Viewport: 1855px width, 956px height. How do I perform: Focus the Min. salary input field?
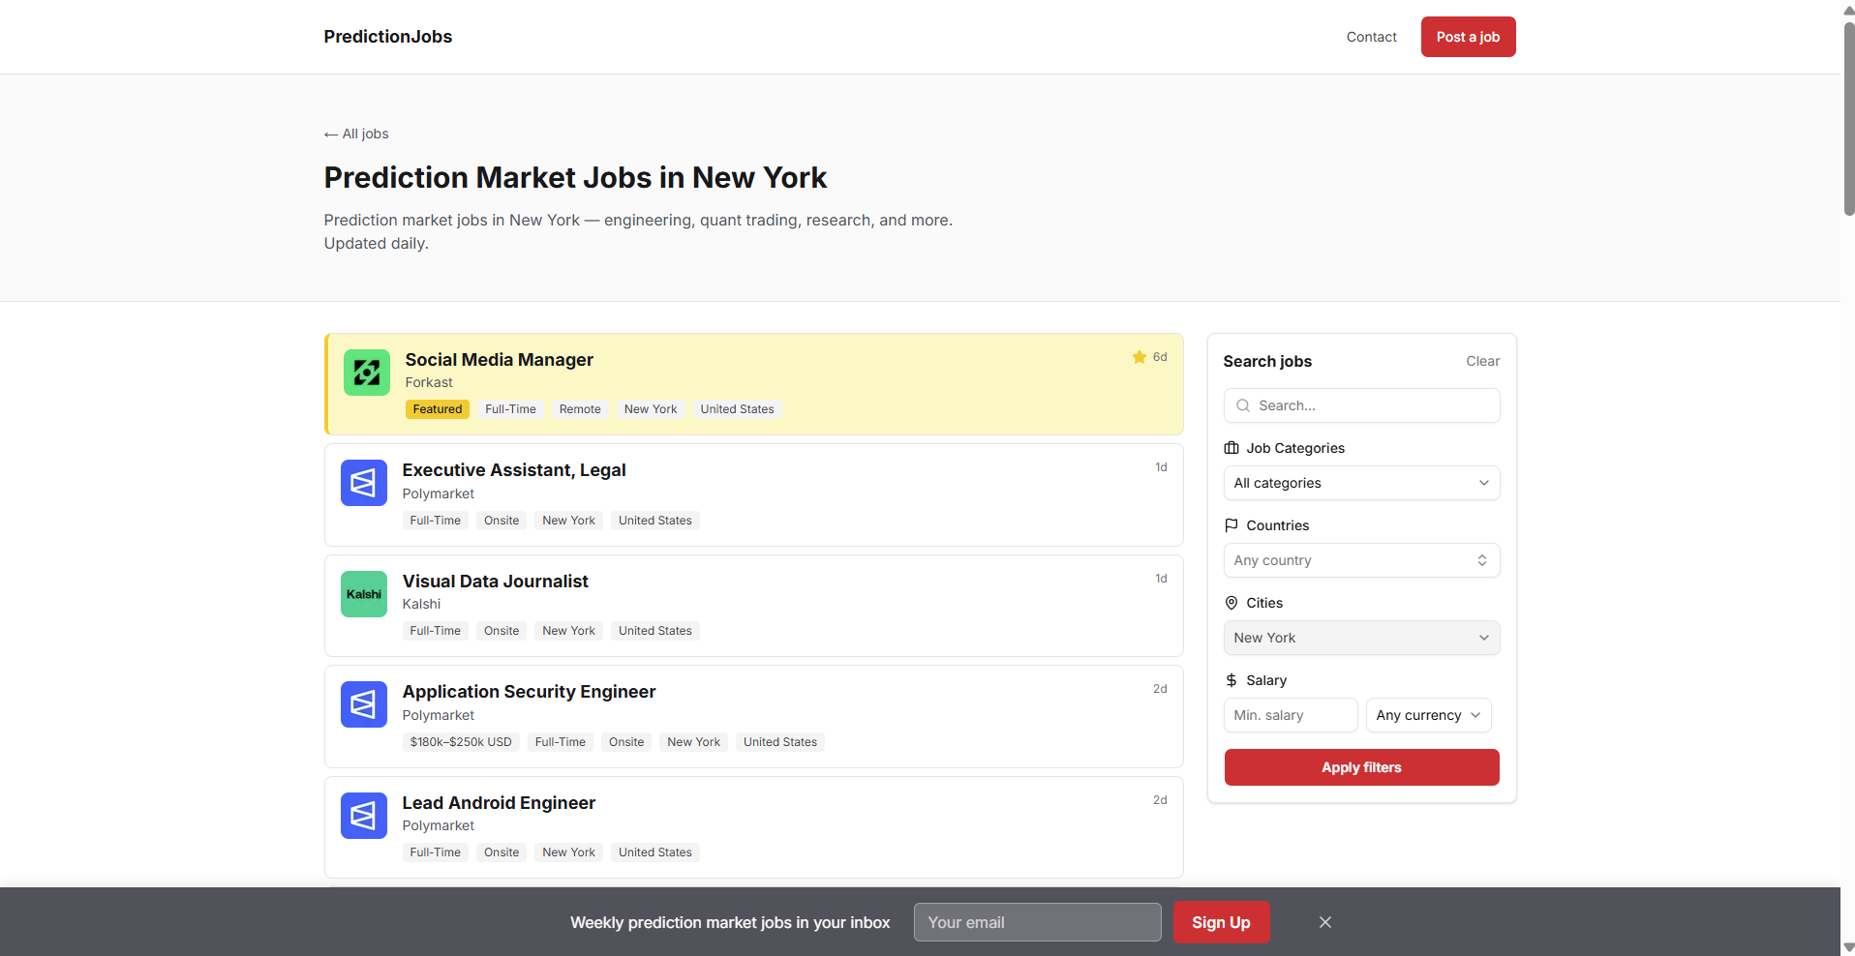pos(1291,715)
